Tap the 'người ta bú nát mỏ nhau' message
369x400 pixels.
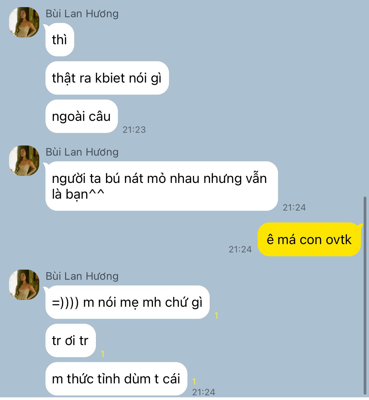[x=162, y=186]
